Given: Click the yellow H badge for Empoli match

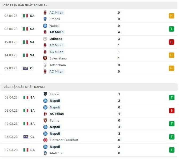Looking at the screenshot, I should point(172,16).
